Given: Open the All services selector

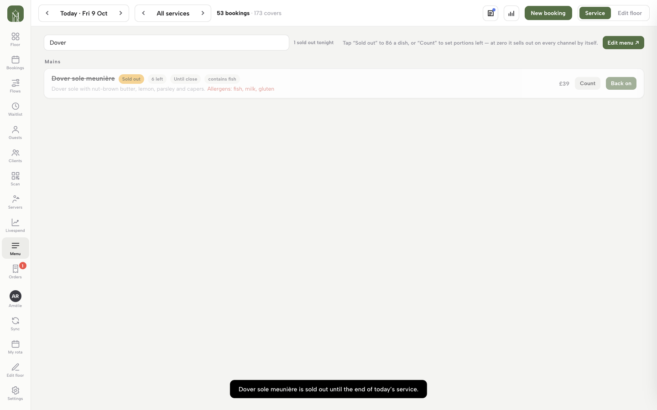Looking at the screenshot, I should point(173,13).
